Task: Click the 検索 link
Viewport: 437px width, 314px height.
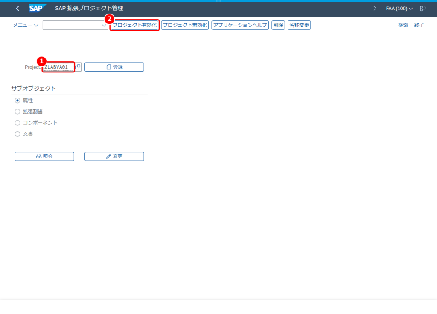Action: 403,25
